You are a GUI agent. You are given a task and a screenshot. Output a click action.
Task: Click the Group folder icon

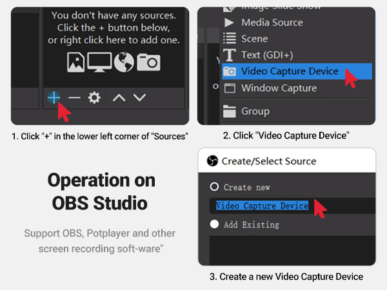(229, 111)
